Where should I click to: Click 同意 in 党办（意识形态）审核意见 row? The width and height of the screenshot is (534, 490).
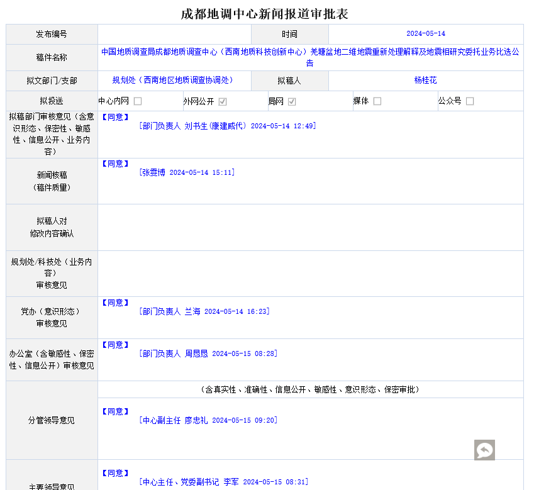pyautogui.click(x=116, y=303)
